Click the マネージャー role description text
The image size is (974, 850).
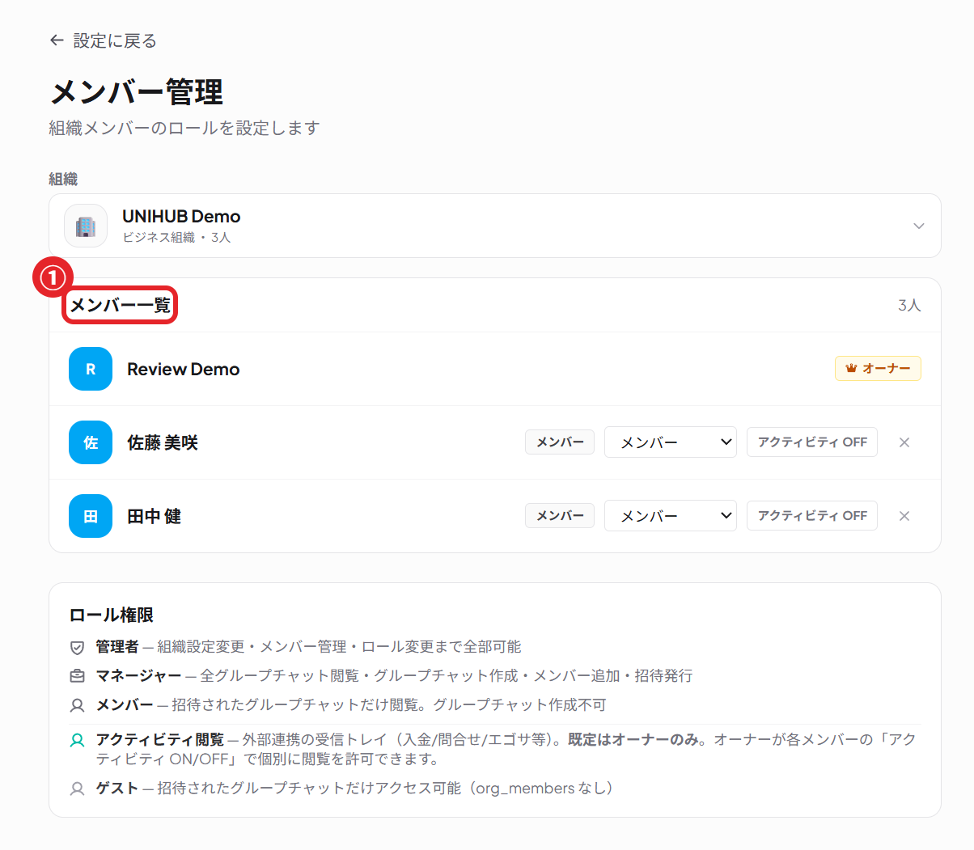394,676
